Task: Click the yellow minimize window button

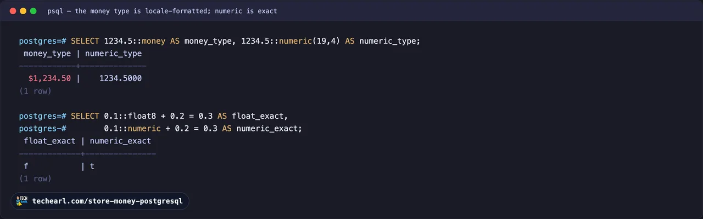Action: coord(23,11)
